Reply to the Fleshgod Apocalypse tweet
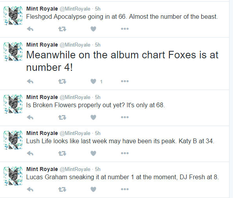The image size is (233, 198). (30, 29)
